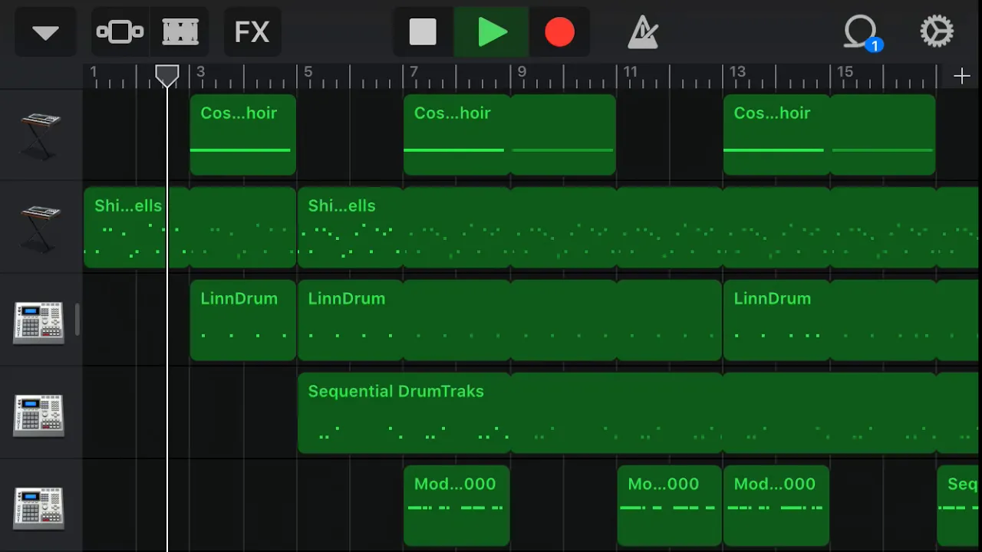The width and height of the screenshot is (982, 552).
Task: Click the playhead marker on the ruler
Action: click(167, 75)
